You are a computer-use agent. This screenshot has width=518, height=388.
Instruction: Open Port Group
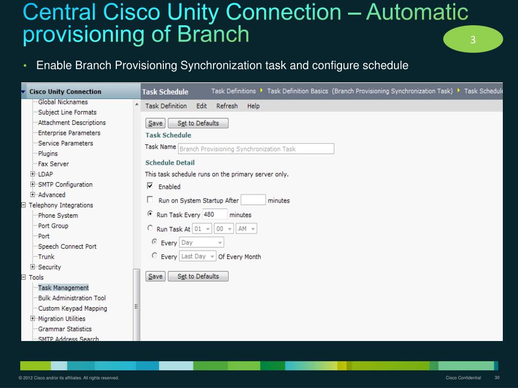[53, 226]
